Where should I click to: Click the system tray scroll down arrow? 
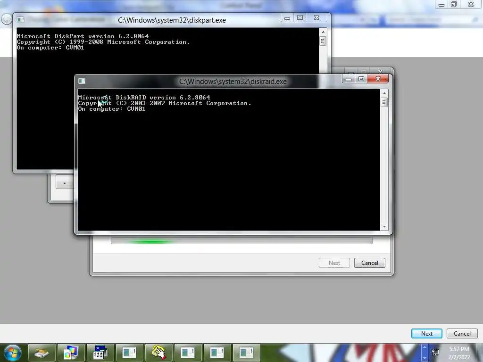(425, 358)
